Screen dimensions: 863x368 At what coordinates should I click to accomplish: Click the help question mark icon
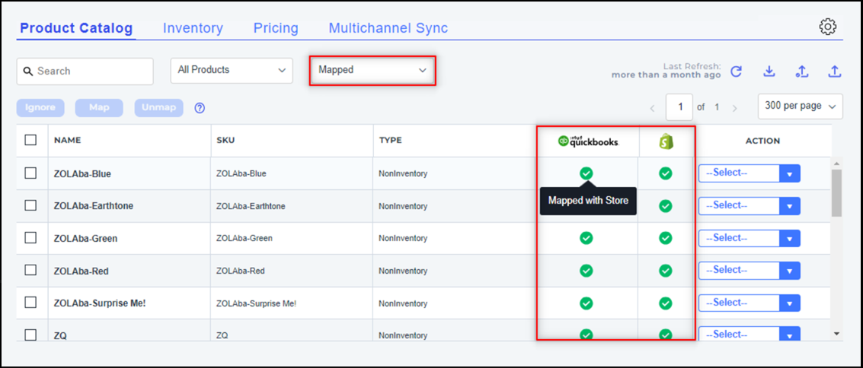(200, 108)
